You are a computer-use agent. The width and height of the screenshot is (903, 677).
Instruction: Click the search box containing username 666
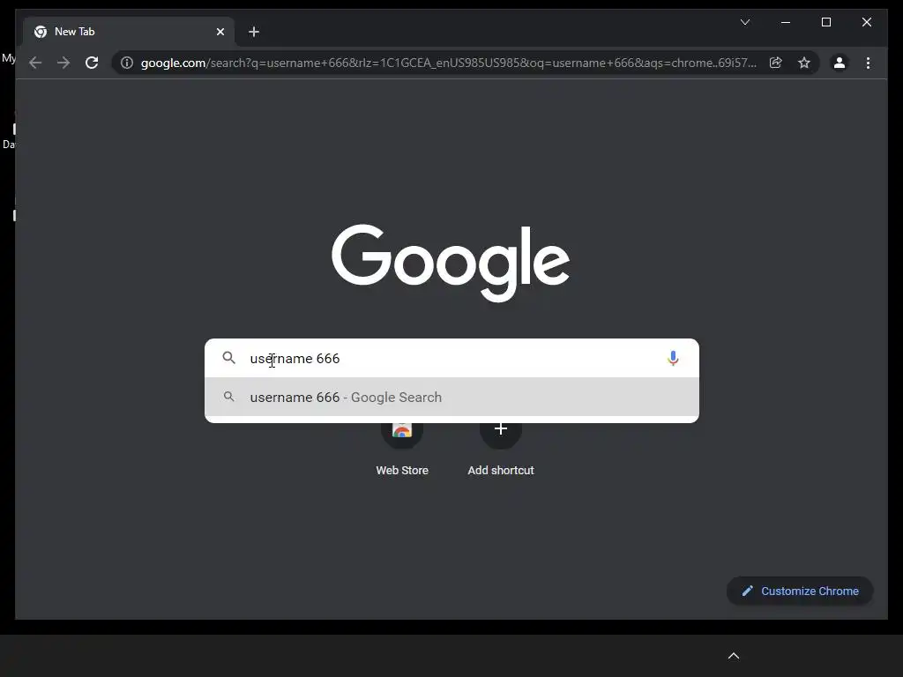click(452, 358)
